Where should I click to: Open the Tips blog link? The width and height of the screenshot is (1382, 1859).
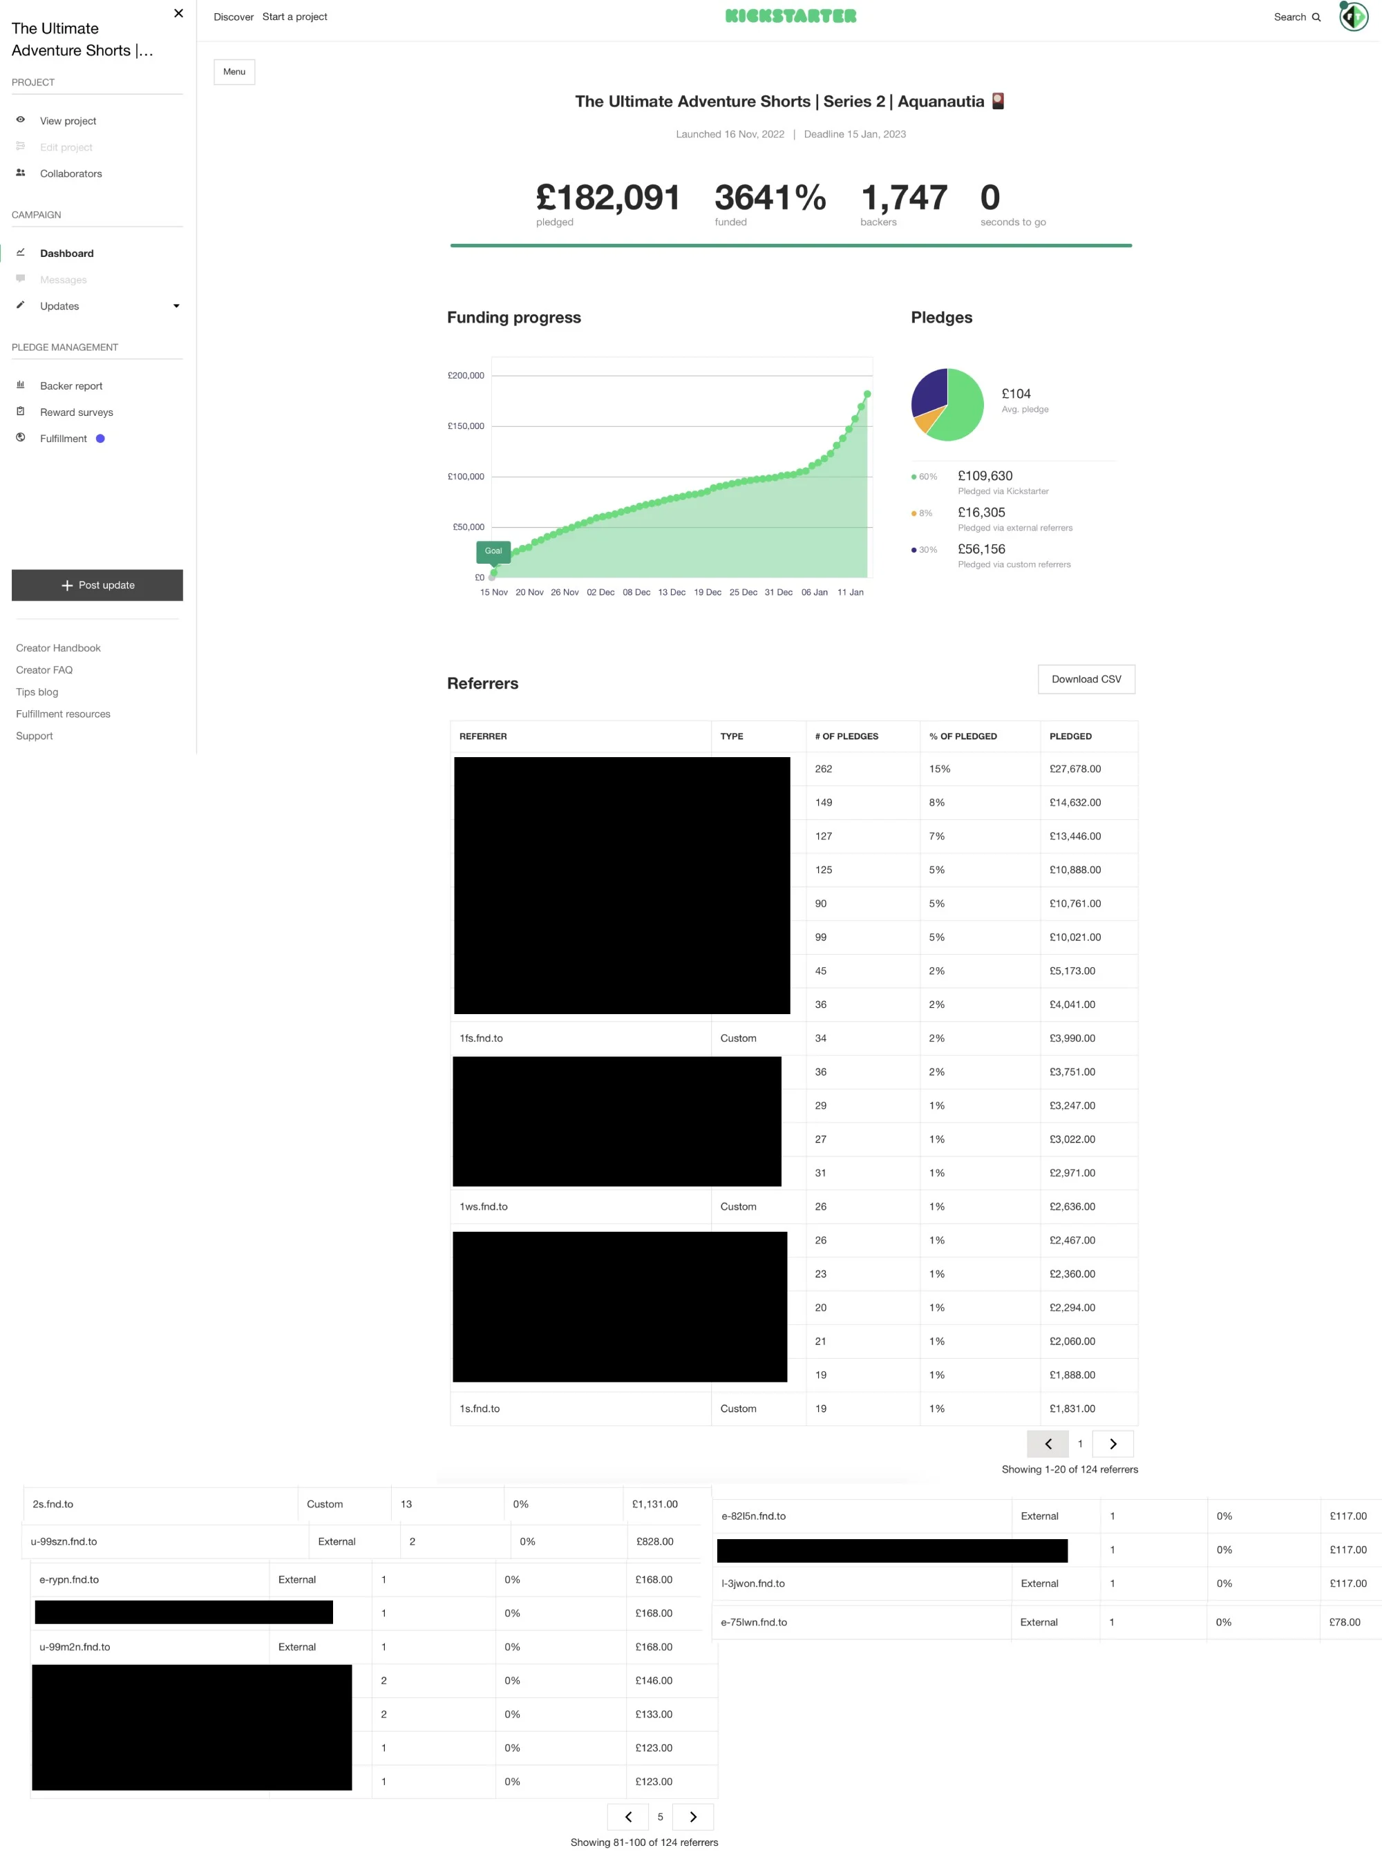37,692
